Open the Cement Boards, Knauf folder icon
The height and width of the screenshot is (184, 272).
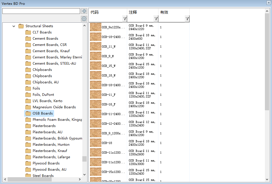28,51
